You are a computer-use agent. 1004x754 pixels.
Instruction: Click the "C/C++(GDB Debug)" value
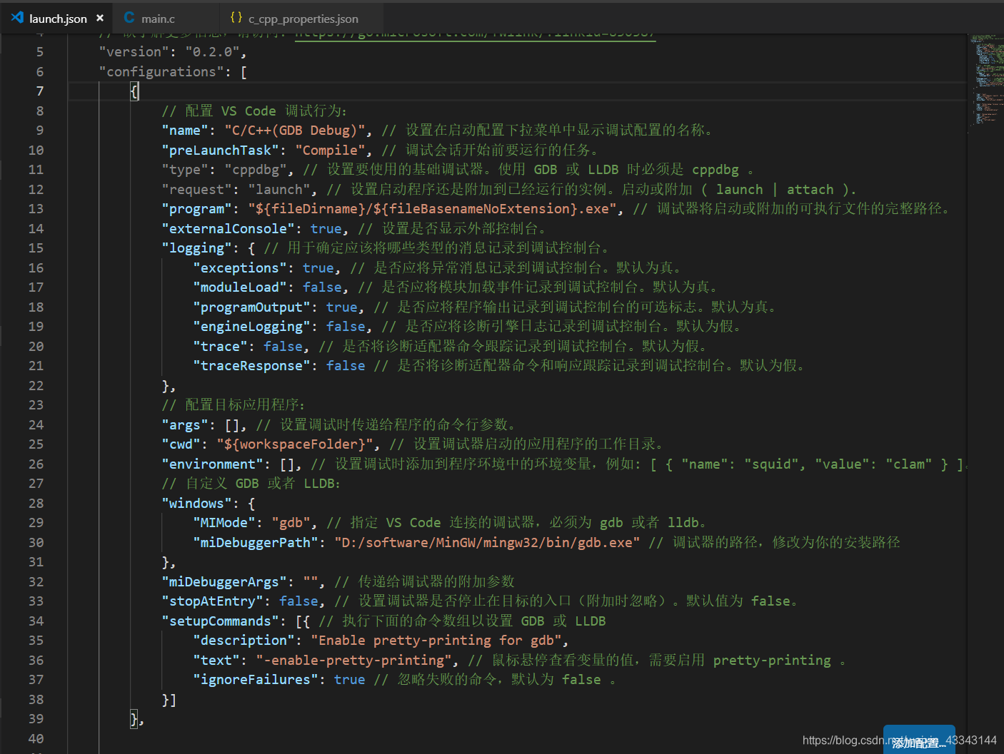pos(295,131)
